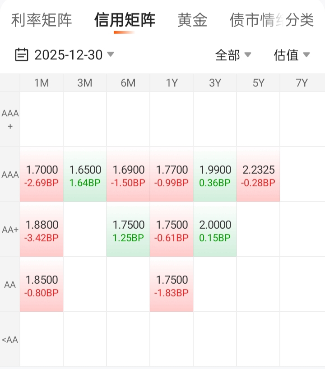Tap the AA 1Y cell with -1.83BP

(172, 285)
